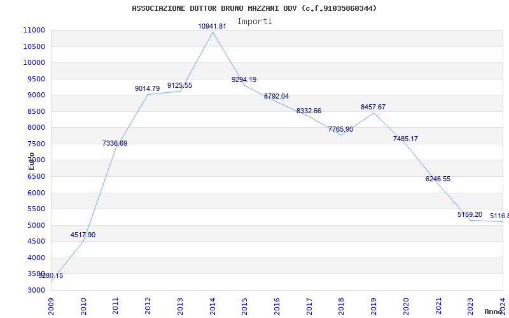Click the x-axis year 2023

pyautogui.click(x=471, y=307)
